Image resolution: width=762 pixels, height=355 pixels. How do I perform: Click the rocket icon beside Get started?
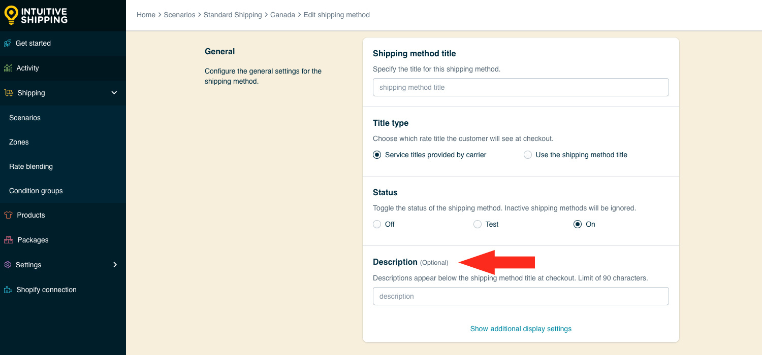coord(8,43)
